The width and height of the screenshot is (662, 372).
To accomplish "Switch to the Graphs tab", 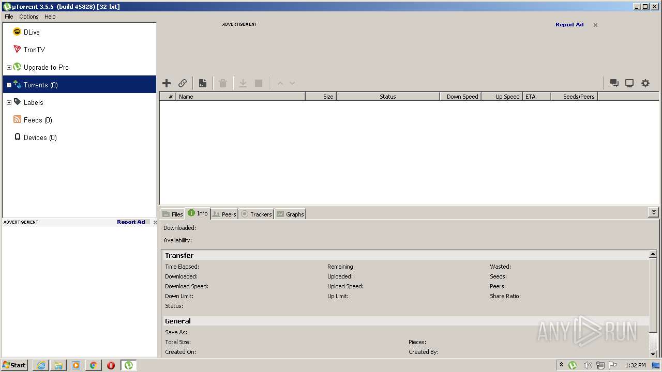I will 290,214.
